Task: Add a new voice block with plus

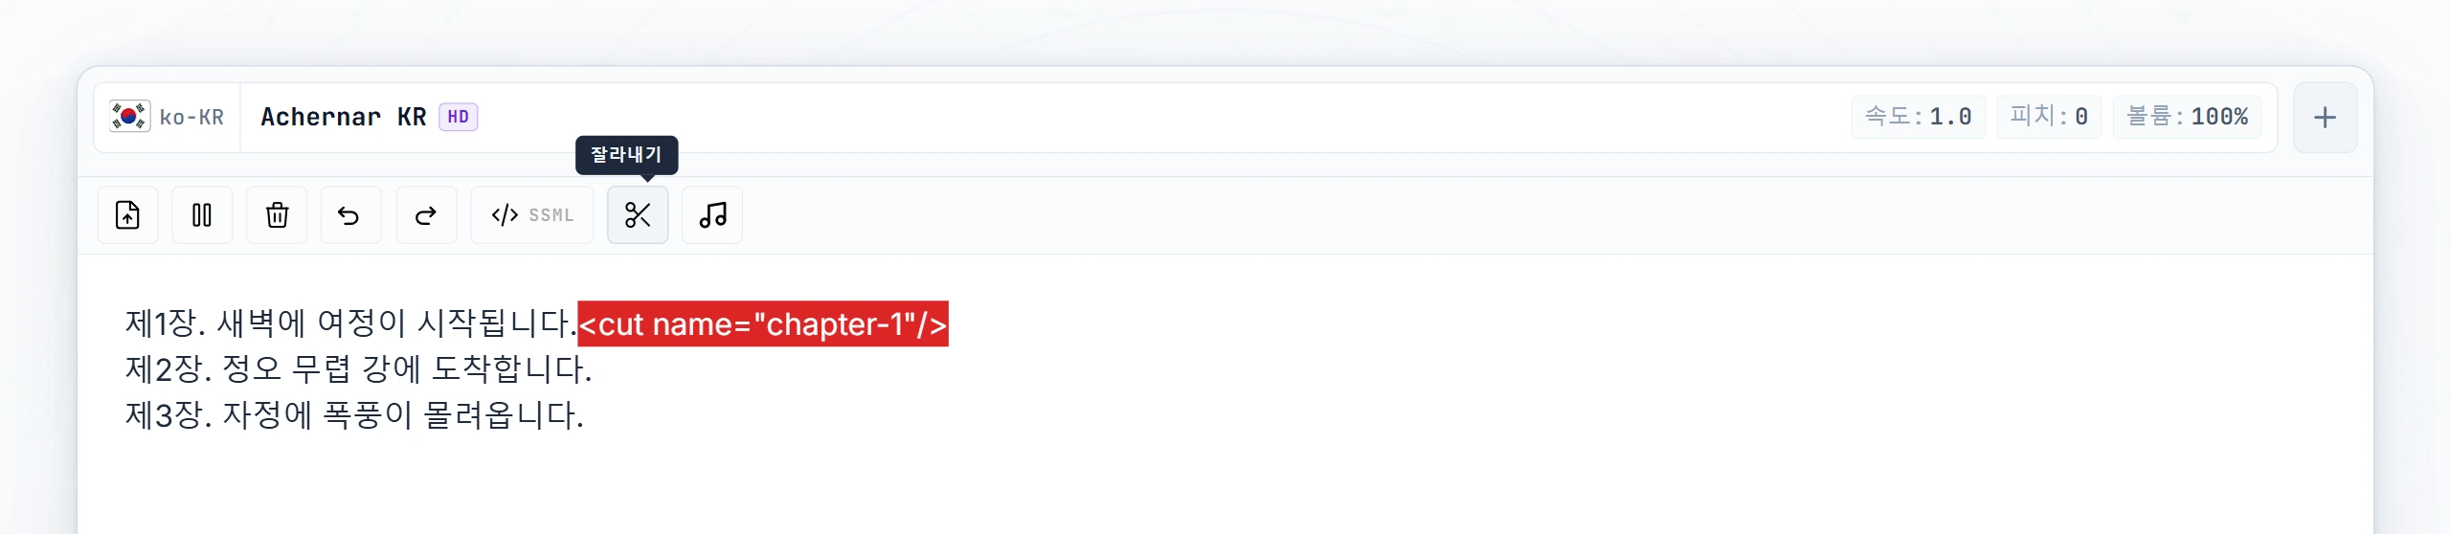Action: [2325, 118]
